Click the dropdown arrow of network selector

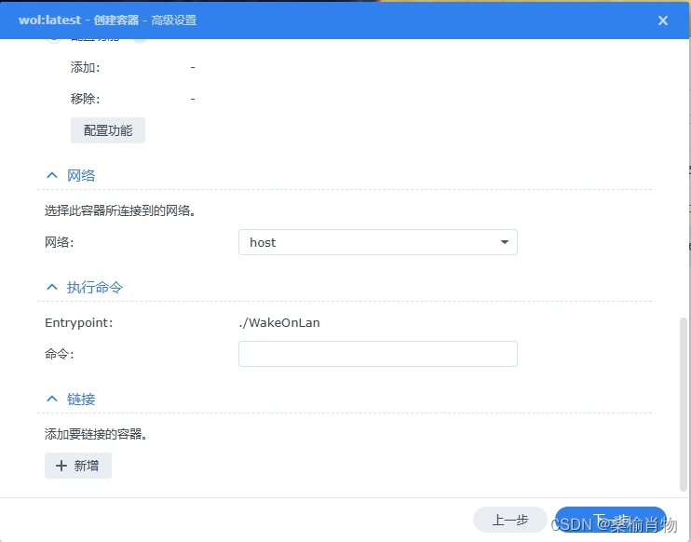505,242
